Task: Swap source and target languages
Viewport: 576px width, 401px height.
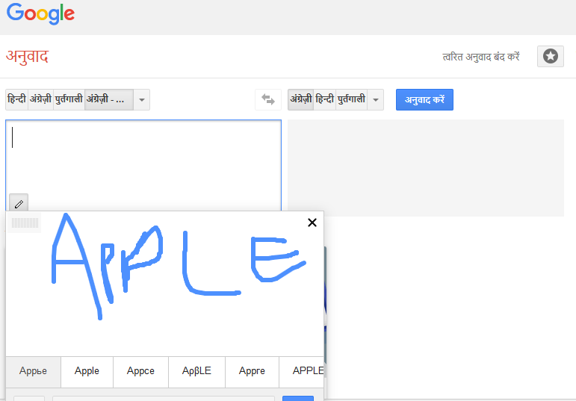Action: coord(268,99)
